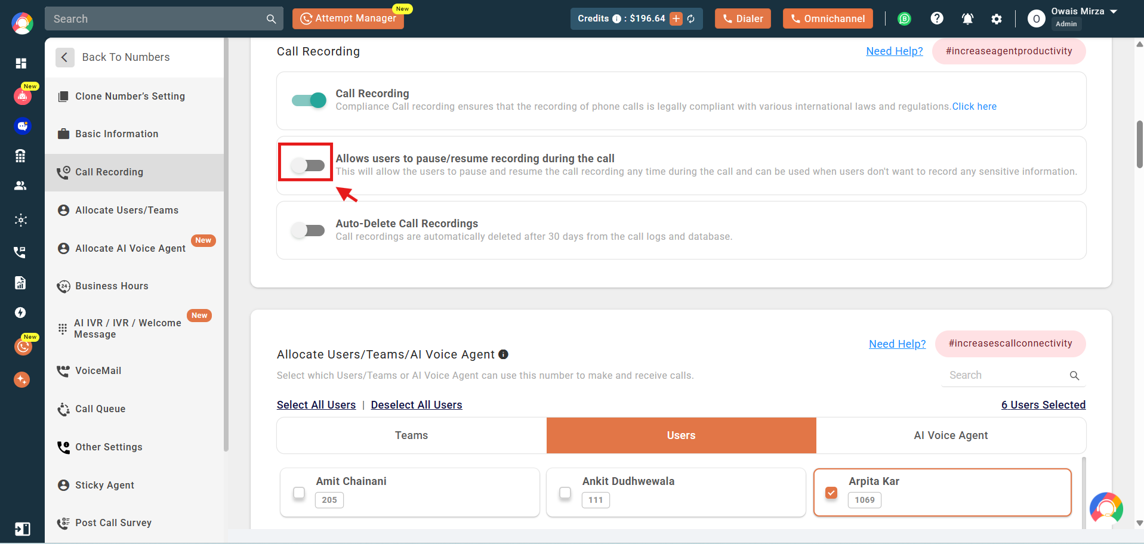Switch to the Users tab

(682, 435)
